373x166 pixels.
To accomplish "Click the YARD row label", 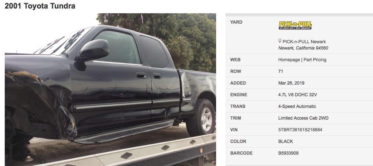I will tap(236, 22).
